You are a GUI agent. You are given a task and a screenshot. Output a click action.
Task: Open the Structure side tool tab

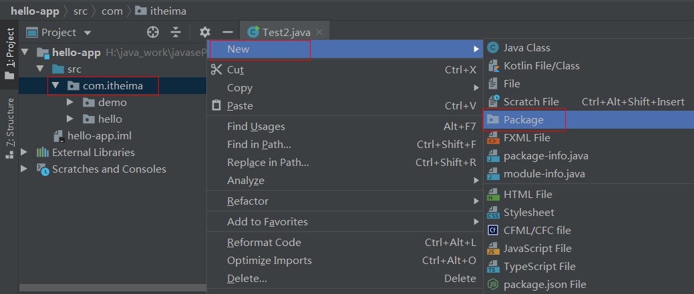pyautogui.click(x=10, y=123)
